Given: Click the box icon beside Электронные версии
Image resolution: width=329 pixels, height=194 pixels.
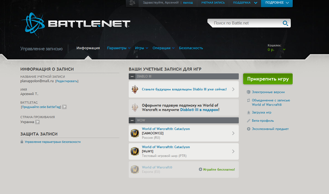Looking at the screenshot, I should pyautogui.click(x=248, y=92).
